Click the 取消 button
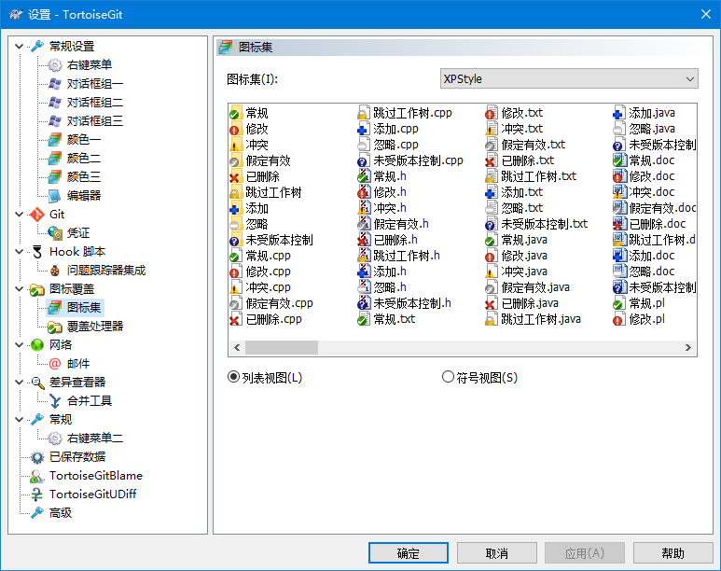 pos(496,553)
